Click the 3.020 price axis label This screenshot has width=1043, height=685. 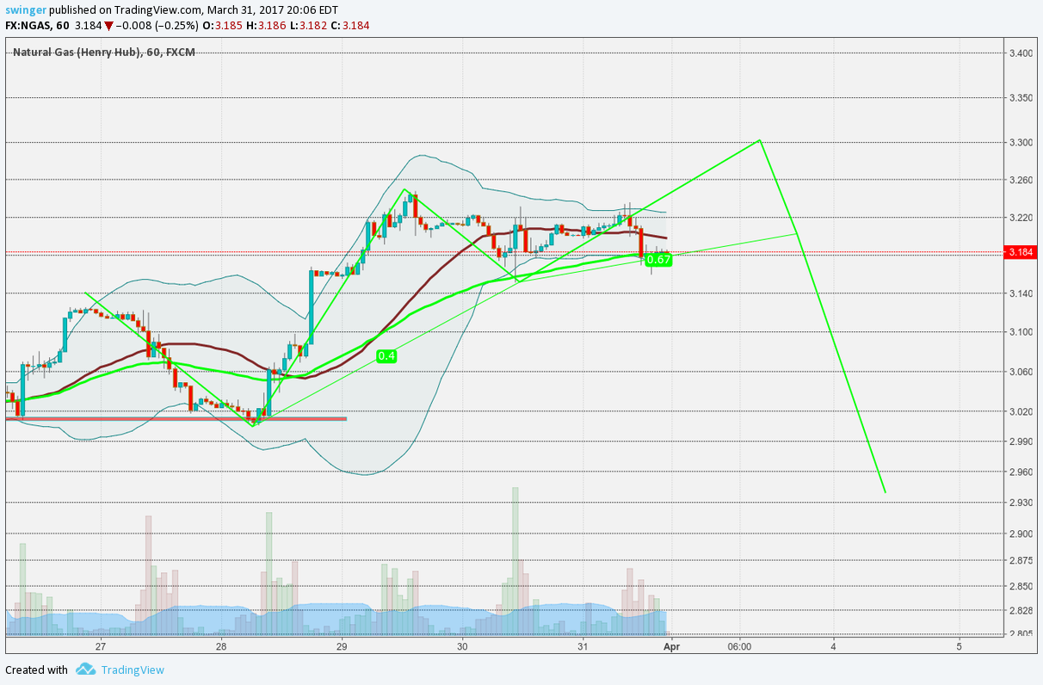[1020, 411]
